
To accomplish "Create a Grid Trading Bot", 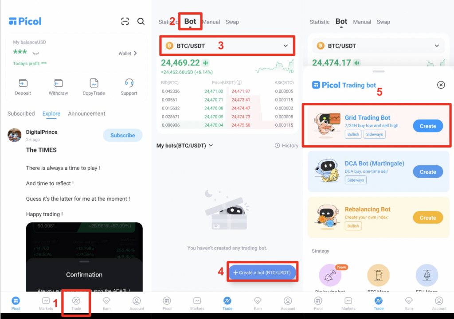I will pyautogui.click(x=428, y=126).
